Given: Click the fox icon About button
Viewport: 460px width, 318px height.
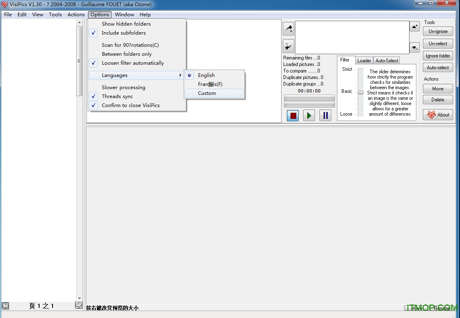Looking at the screenshot, I should tap(438, 115).
